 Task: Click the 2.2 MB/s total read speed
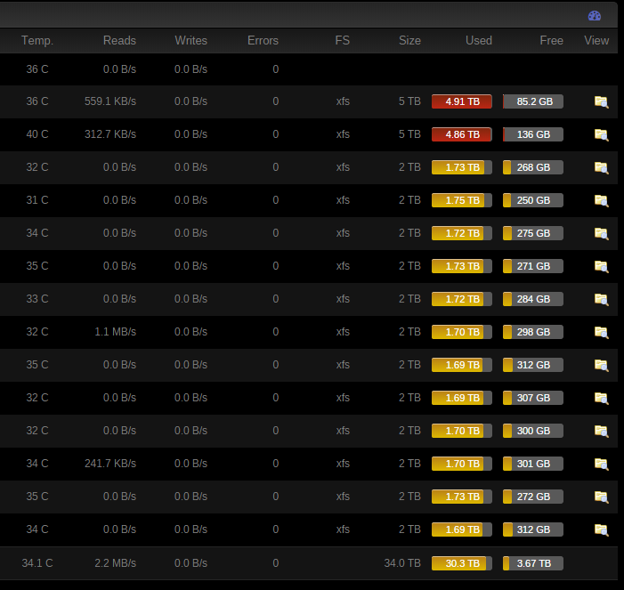click(x=116, y=563)
